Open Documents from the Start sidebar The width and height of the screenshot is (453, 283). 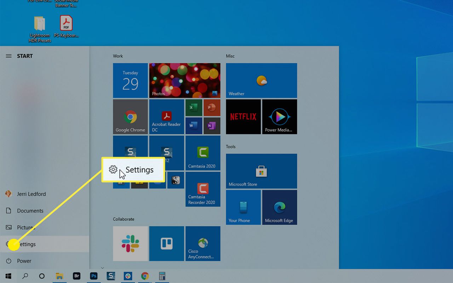(x=45, y=210)
